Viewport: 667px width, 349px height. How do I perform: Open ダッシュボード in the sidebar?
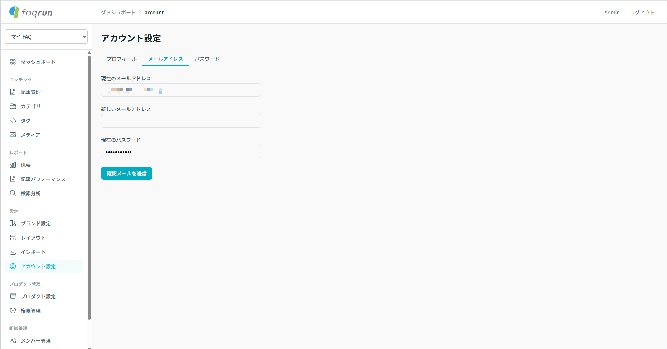(x=44, y=62)
